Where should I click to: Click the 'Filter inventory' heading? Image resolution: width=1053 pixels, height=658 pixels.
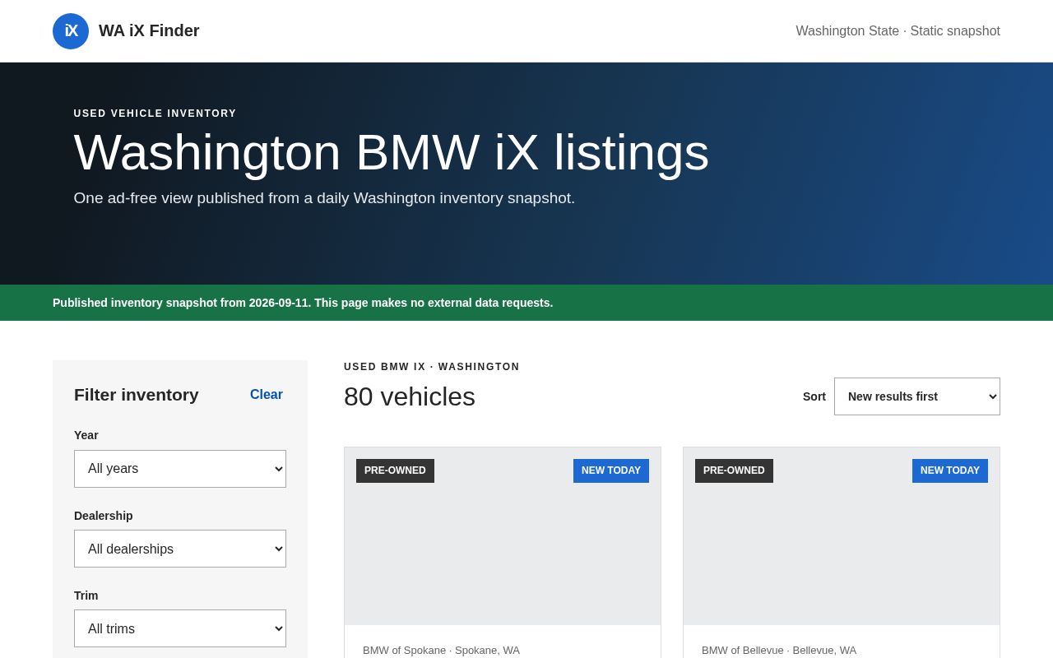[137, 395]
